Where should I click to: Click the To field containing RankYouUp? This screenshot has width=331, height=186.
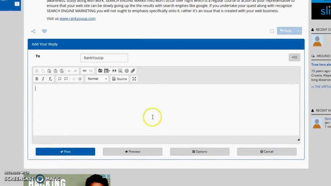pyautogui.click(x=104, y=58)
